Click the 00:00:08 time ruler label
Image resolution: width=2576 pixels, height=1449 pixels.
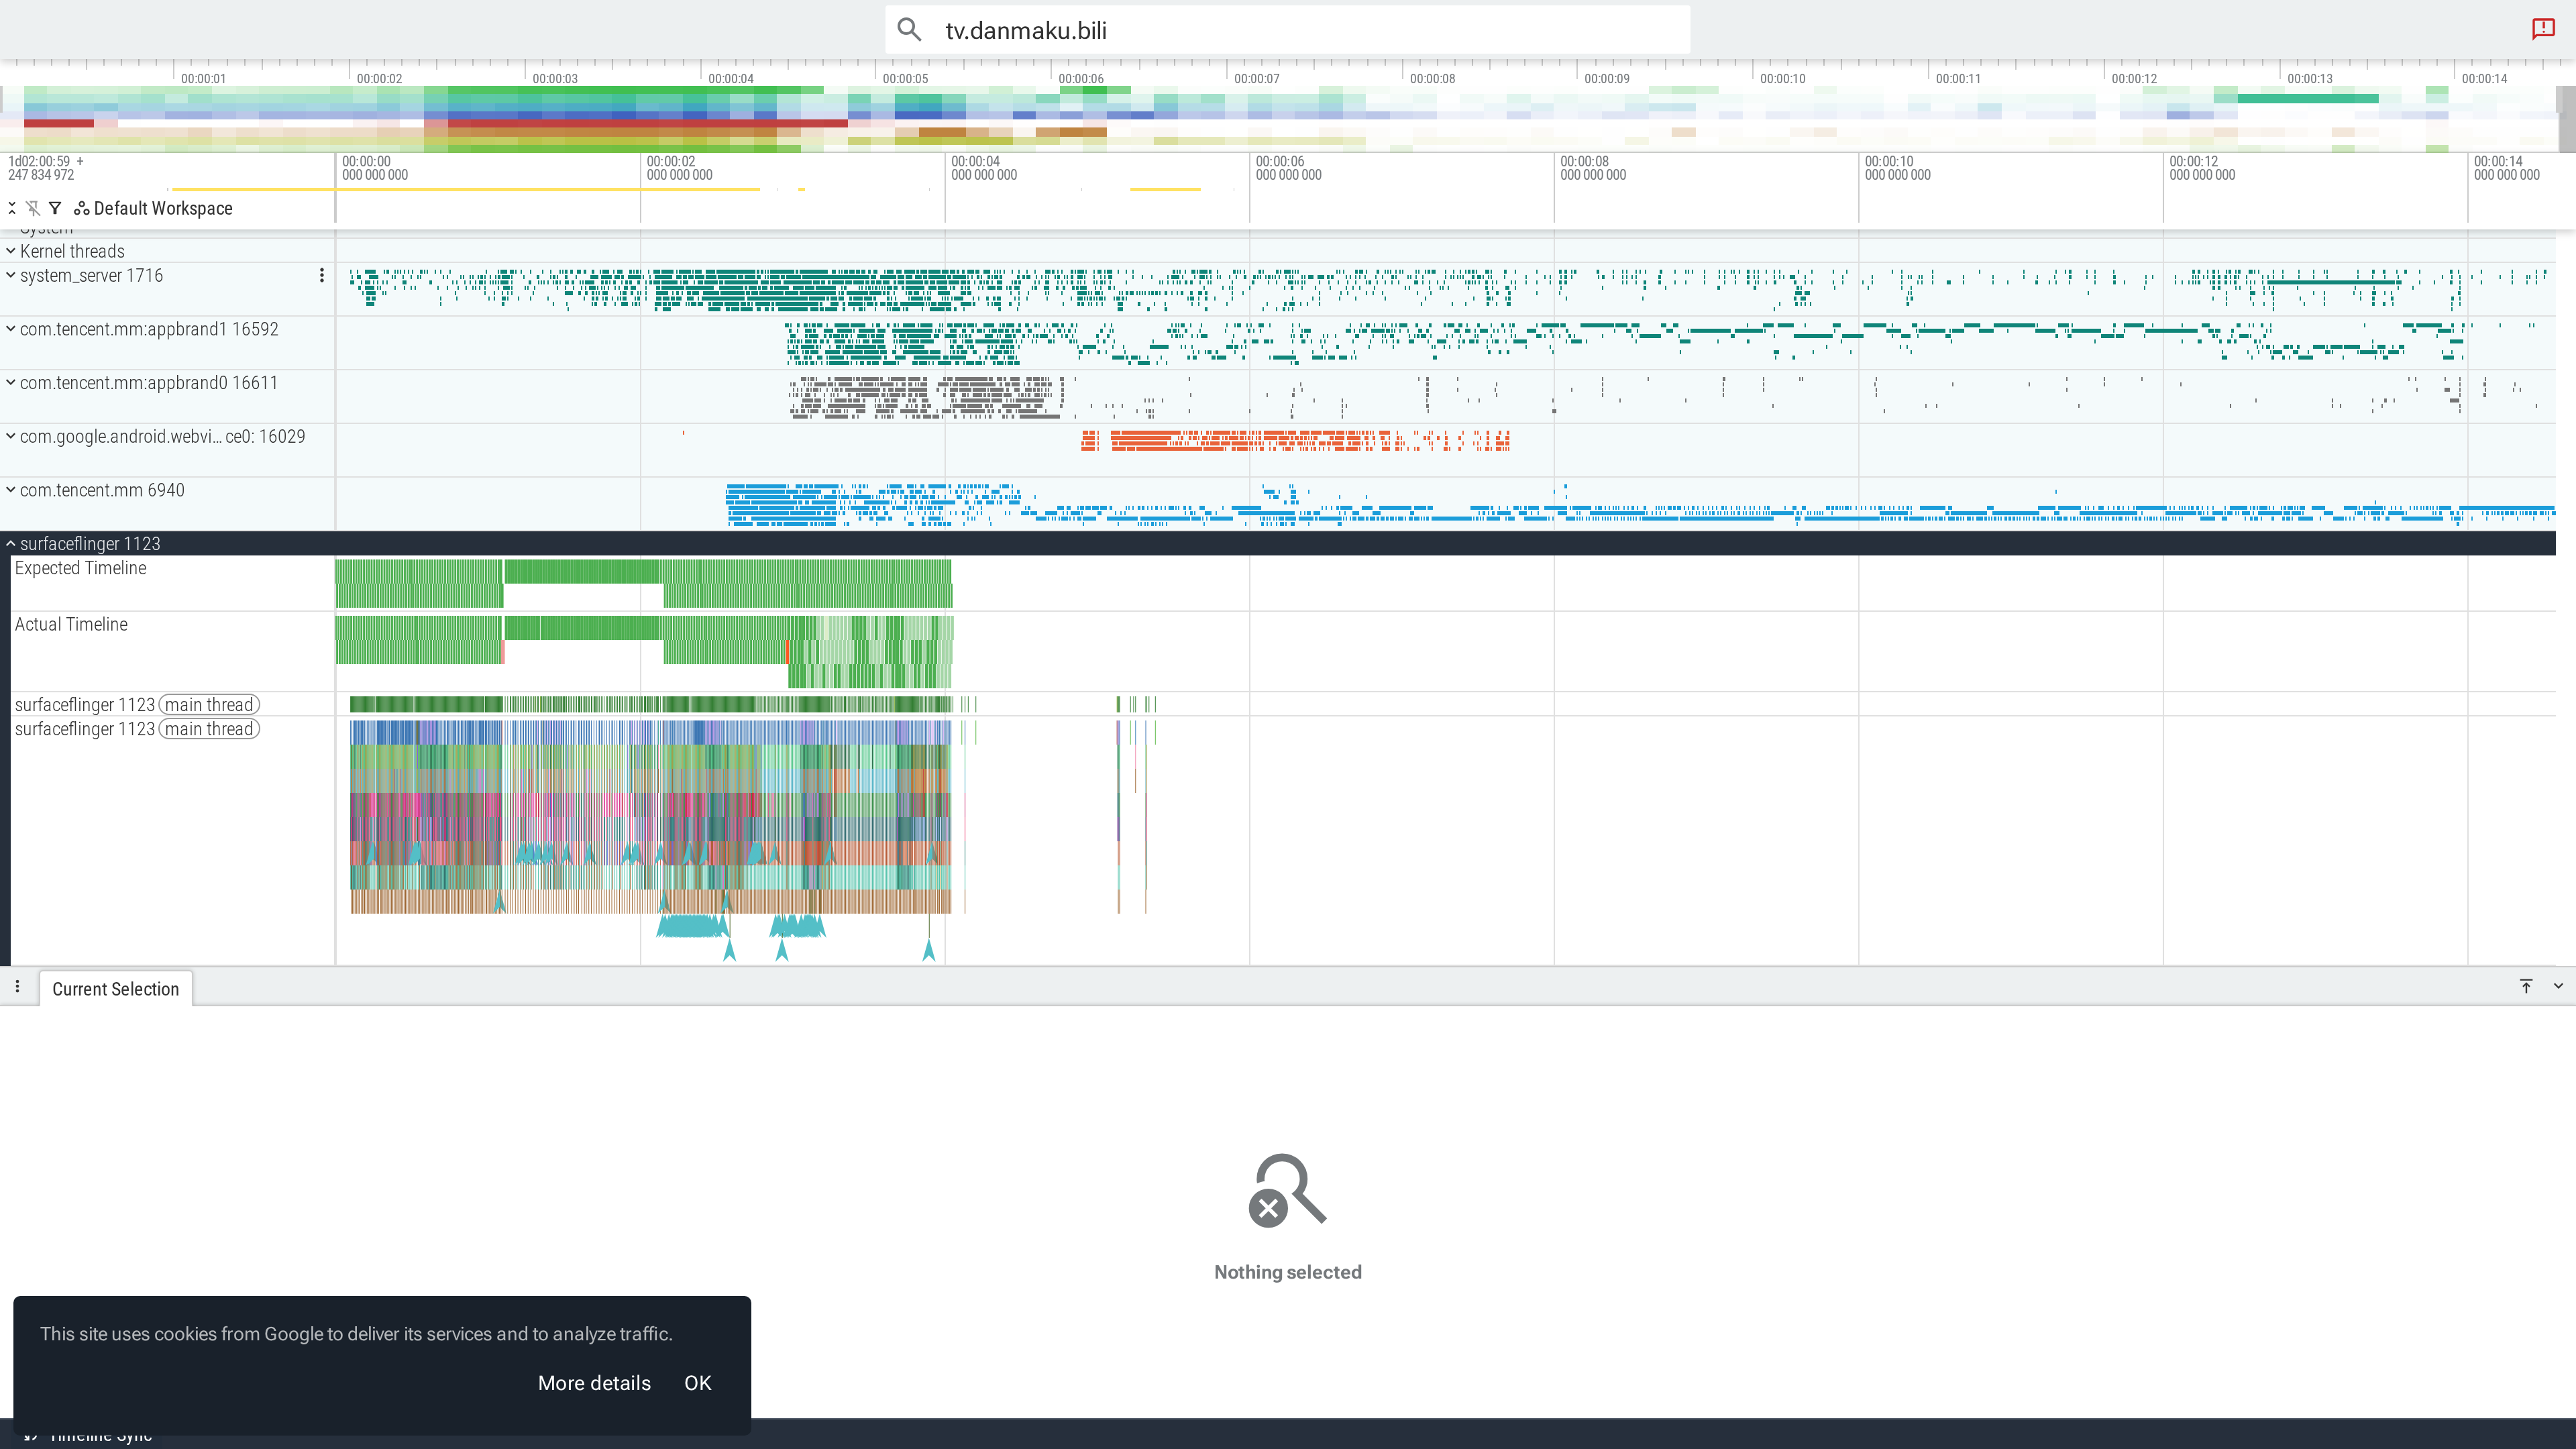[x=1593, y=168]
